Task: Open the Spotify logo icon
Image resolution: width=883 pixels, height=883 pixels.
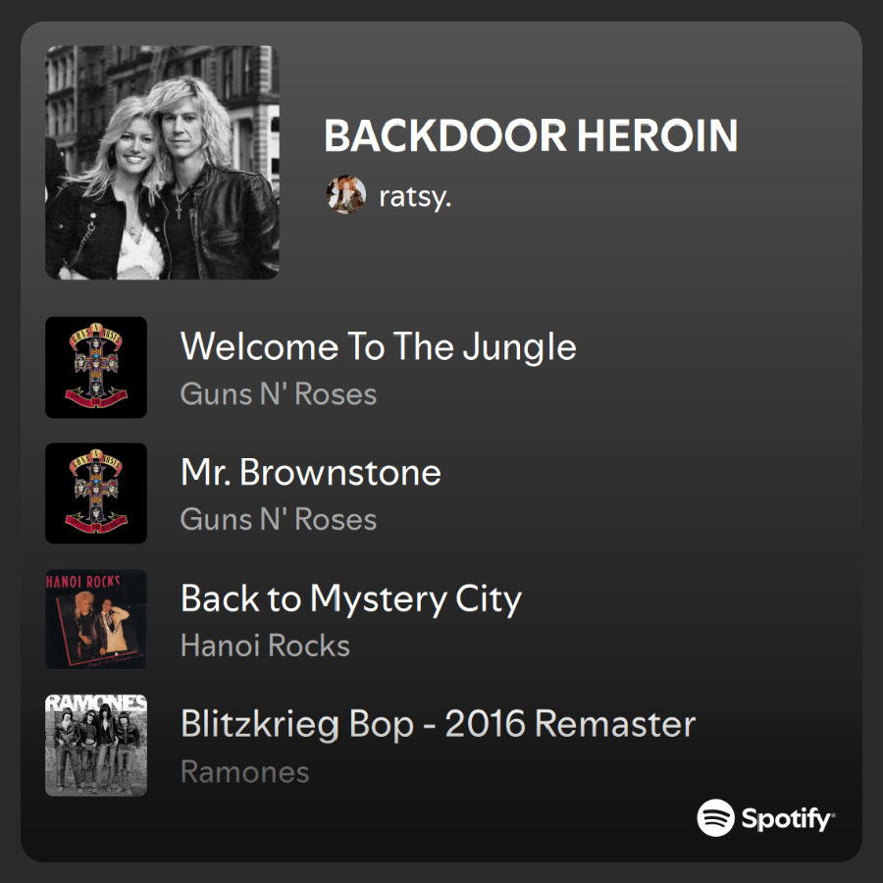Action: (765, 817)
